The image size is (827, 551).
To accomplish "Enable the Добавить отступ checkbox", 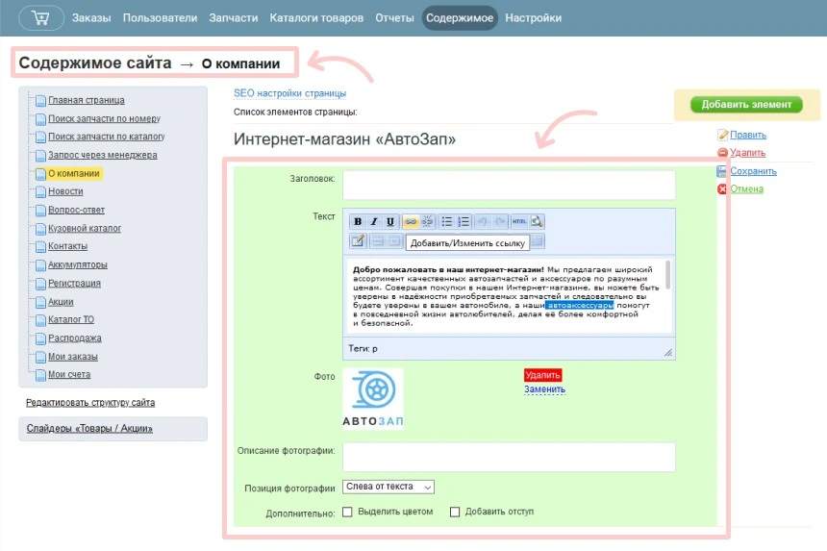I will tap(455, 512).
